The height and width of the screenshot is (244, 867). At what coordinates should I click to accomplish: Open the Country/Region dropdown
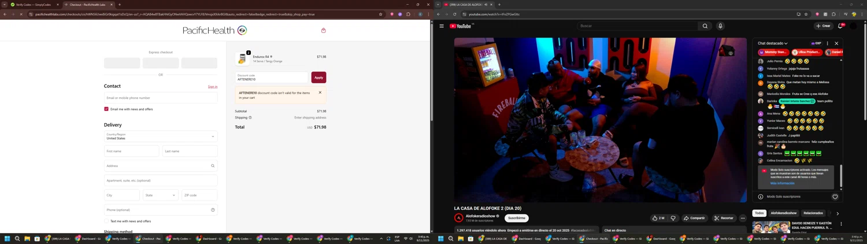point(161,136)
